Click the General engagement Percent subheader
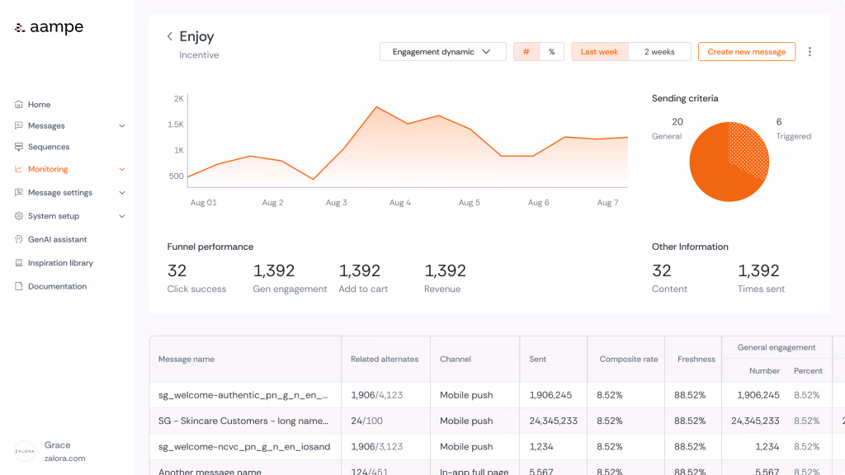The width and height of the screenshot is (845, 475). (808, 371)
